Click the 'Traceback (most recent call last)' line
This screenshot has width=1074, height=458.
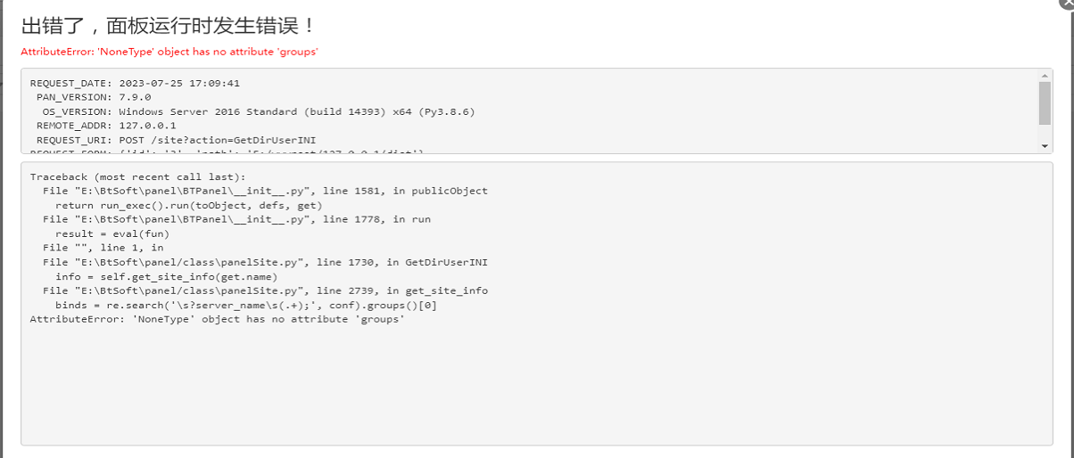coord(137,176)
